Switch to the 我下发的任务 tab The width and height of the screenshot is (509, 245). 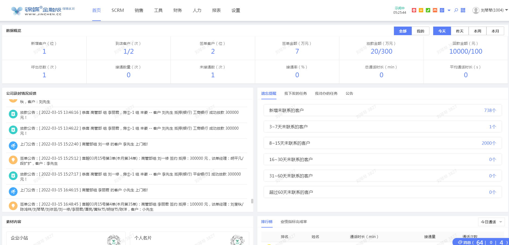tap(296, 93)
